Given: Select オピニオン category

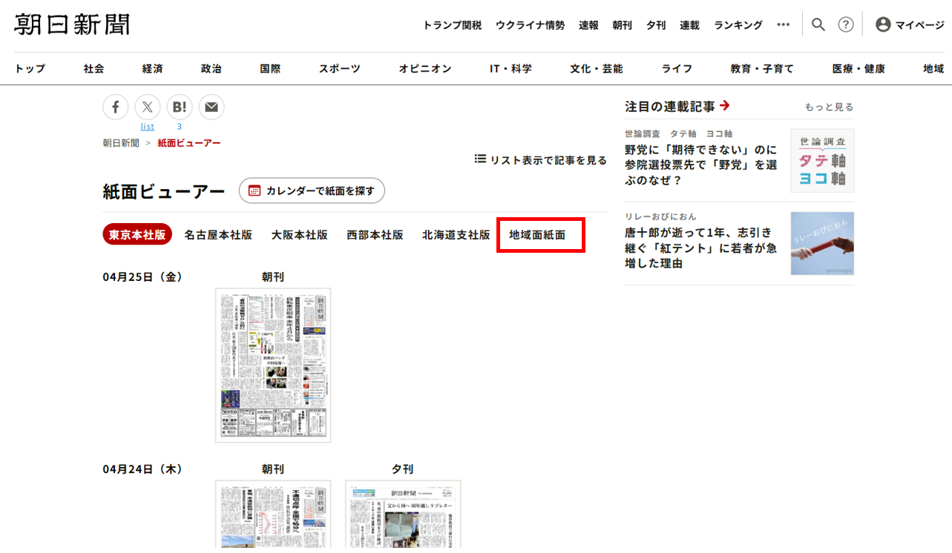Looking at the screenshot, I should (x=425, y=69).
